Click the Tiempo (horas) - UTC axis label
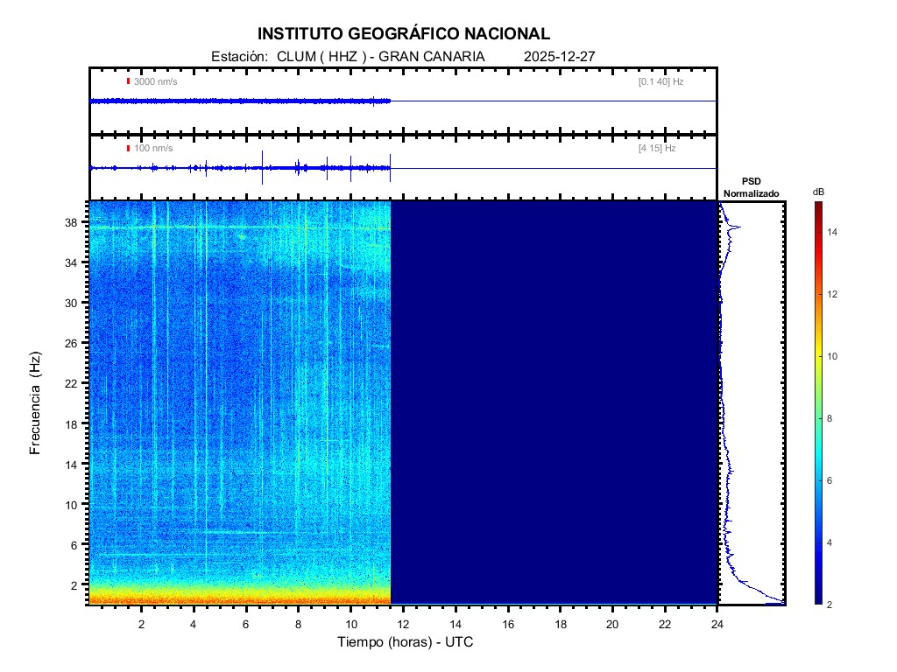Viewport: 897px width, 672px height. [406, 643]
